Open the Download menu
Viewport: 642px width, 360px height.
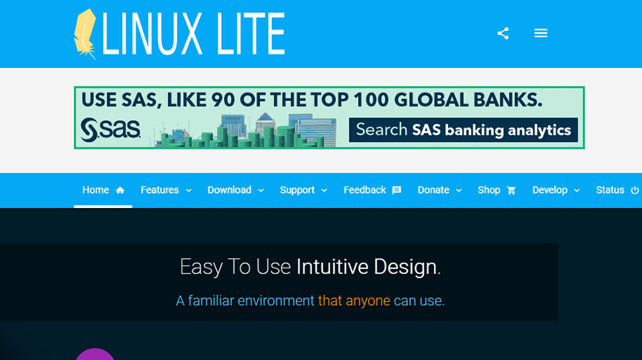click(236, 190)
